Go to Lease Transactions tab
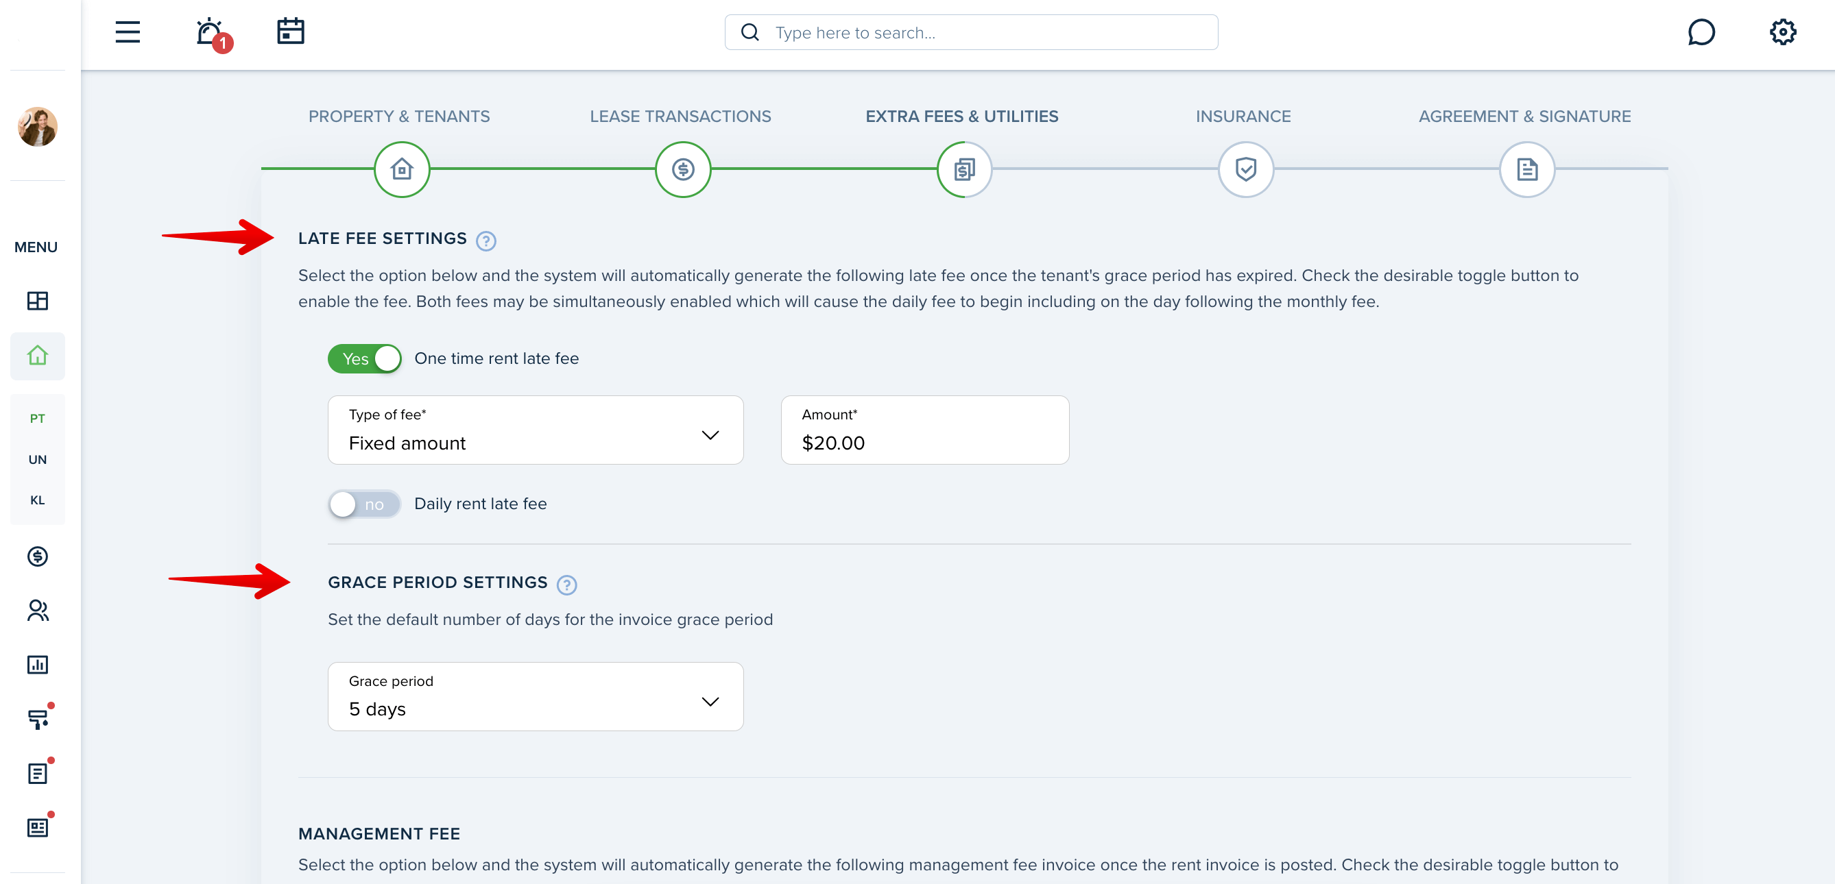Viewport: 1835px width, 884px height. click(680, 116)
